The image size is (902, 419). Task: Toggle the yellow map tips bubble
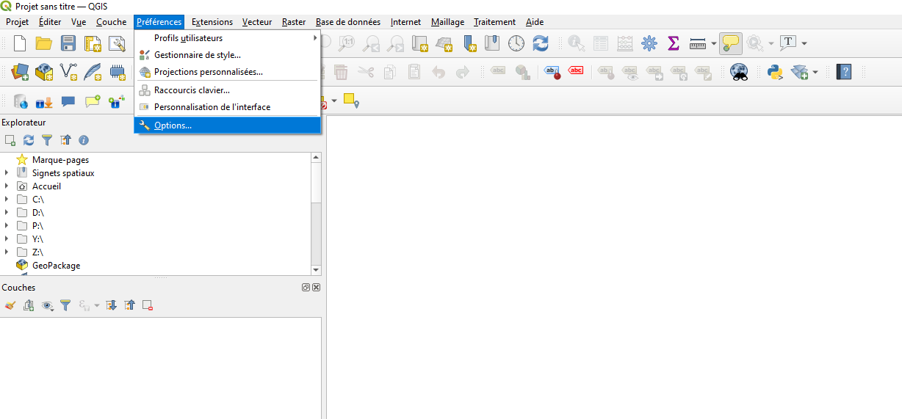(x=730, y=43)
